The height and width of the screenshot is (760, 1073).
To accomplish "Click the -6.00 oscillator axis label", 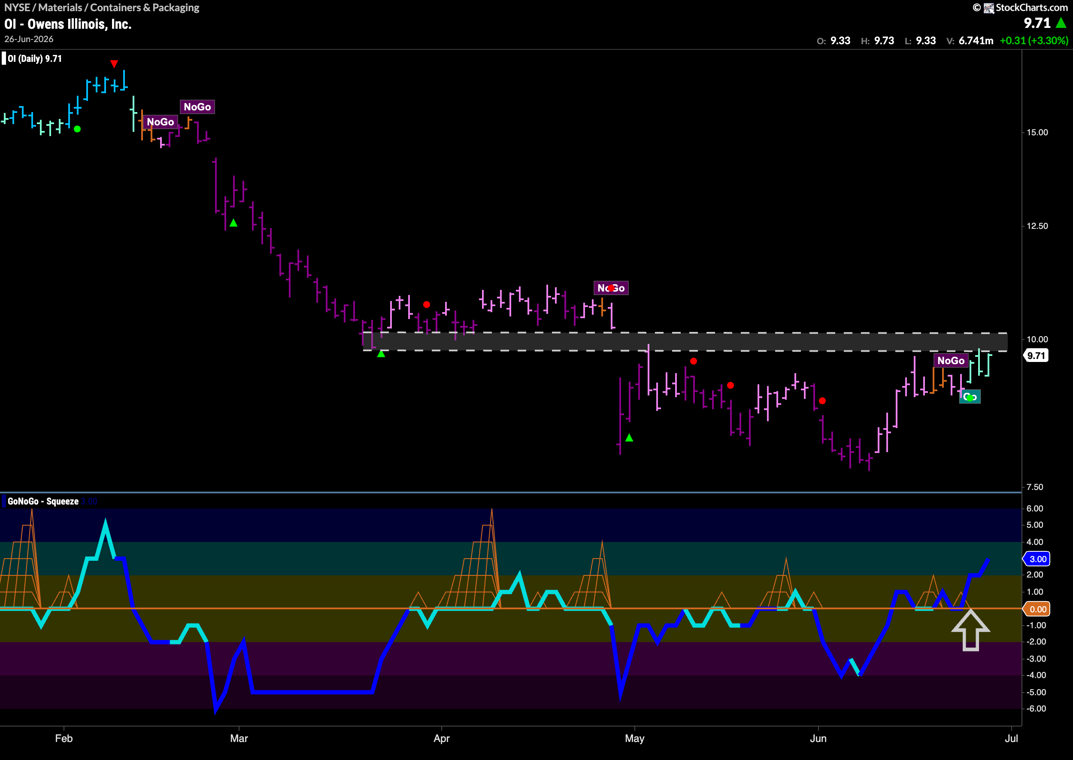I will pyautogui.click(x=1036, y=708).
